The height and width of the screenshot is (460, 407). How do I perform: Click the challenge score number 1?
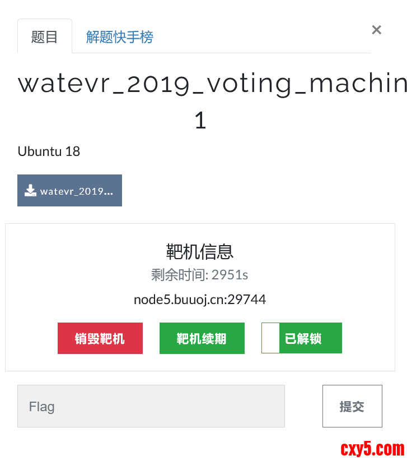tap(200, 120)
